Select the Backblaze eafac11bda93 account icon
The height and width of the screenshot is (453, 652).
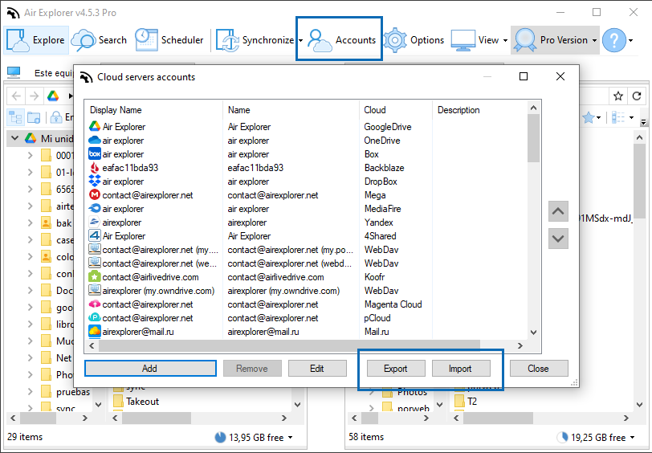coord(95,168)
